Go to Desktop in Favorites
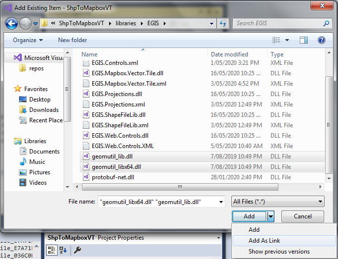The image size is (338, 259). coord(35,100)
